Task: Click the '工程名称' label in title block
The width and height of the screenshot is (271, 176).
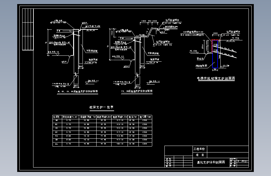Action: [x=199, y=149]
